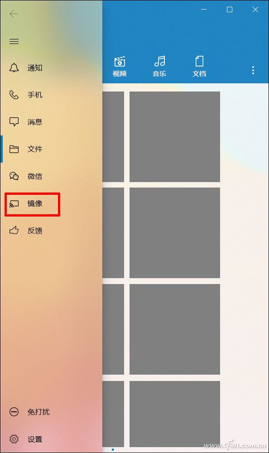The width and height of the screenshot is (269, 453).
Task: Go to 文件 files section
Action: (26, 149)
